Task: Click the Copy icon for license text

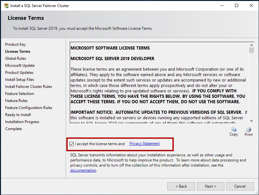Action: point(234,129)
